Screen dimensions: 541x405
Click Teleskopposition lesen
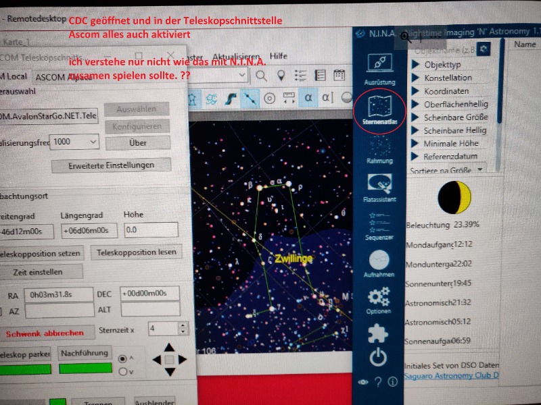137,252
